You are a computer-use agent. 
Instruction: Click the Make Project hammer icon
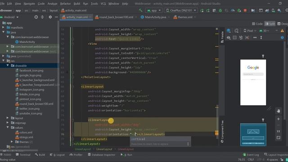(141, 10)
